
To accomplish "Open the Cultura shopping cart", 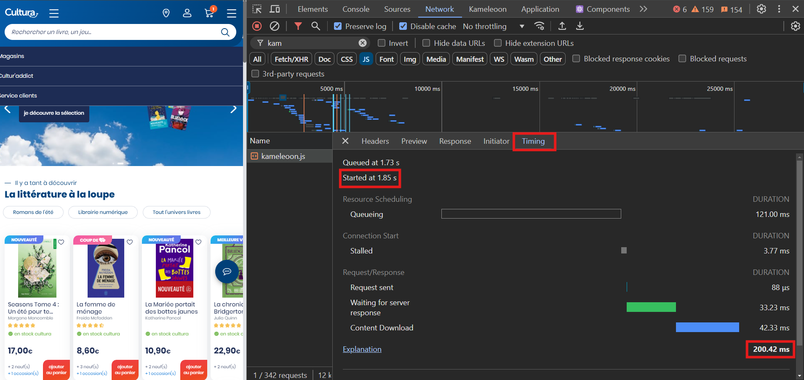I will coord(209,13).
